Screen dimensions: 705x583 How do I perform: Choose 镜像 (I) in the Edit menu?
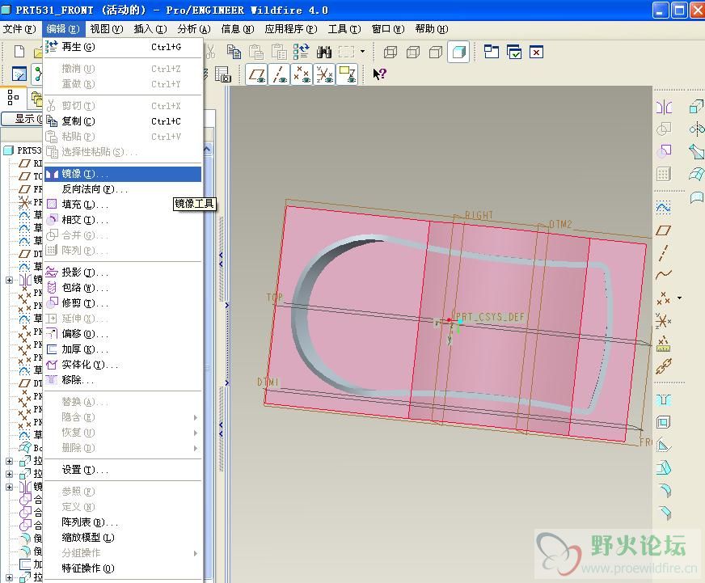[x=123, y=174]
